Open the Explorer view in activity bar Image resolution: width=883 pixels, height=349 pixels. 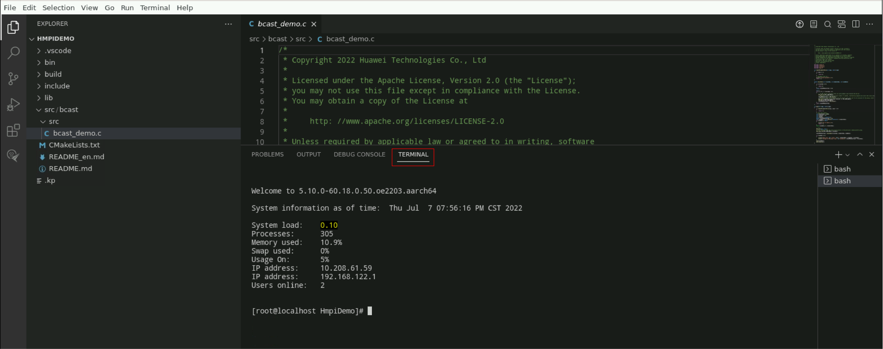(x=13, y=27)
